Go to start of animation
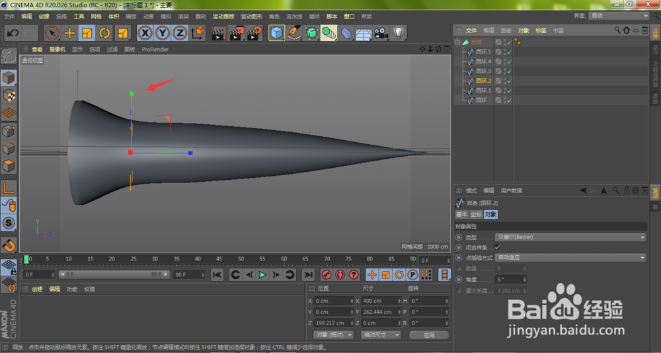661x353 pixels. (217, 275)
